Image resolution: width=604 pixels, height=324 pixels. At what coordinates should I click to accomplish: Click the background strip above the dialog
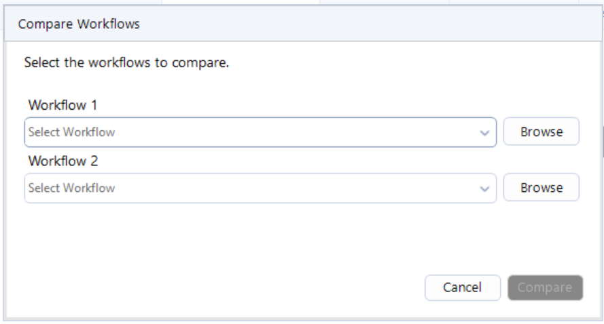click(x=238, y=2)
